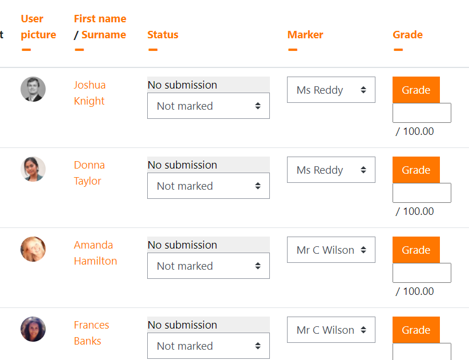Click the Grade button for Joshua Knight
This screenshot has height=360, width=469.
pos(416,90)
